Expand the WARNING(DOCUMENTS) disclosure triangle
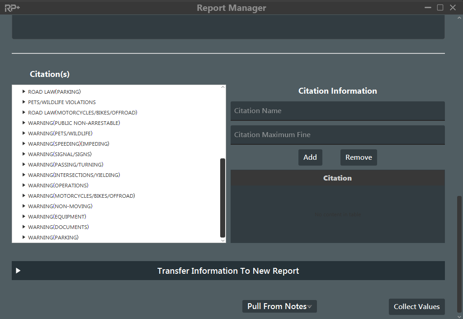This screenshot has width=463, height=319. [24, 227]
